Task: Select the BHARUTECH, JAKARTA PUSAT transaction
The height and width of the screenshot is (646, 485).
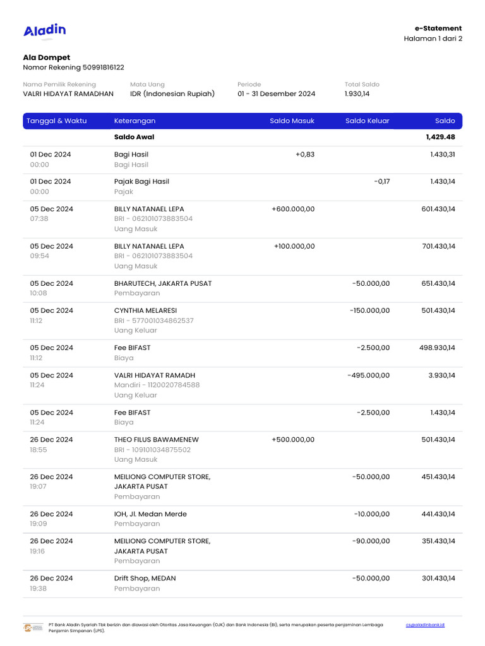Action: tap(163, 283)
